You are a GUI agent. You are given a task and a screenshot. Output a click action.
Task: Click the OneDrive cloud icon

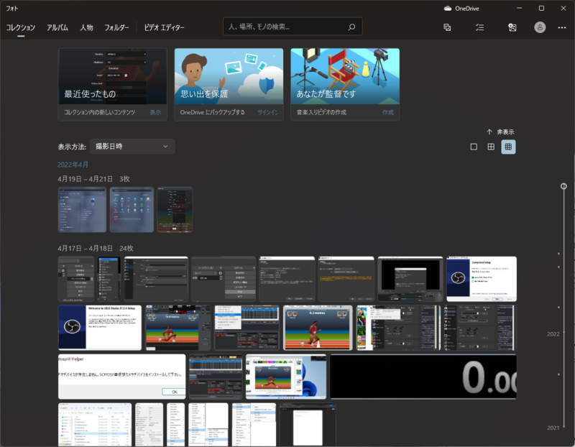[447, 9]
